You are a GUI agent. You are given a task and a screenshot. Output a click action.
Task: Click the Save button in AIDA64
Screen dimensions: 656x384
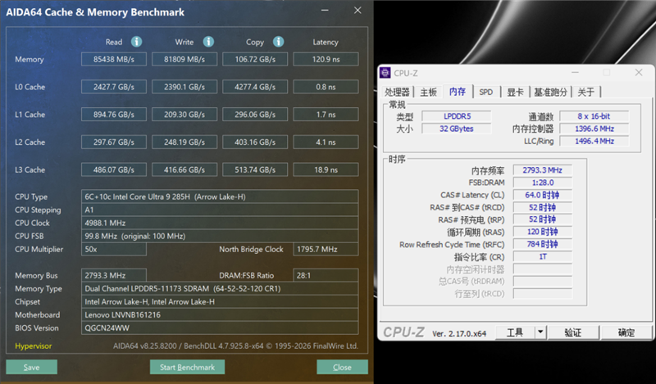(31, 367)
